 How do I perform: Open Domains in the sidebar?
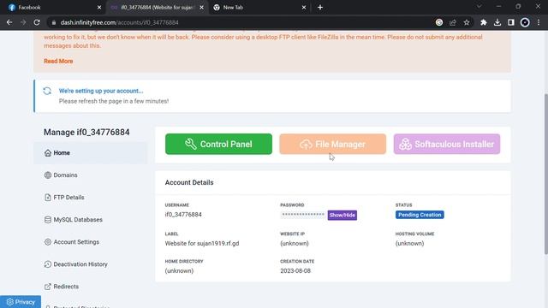(x=90, y=175)
